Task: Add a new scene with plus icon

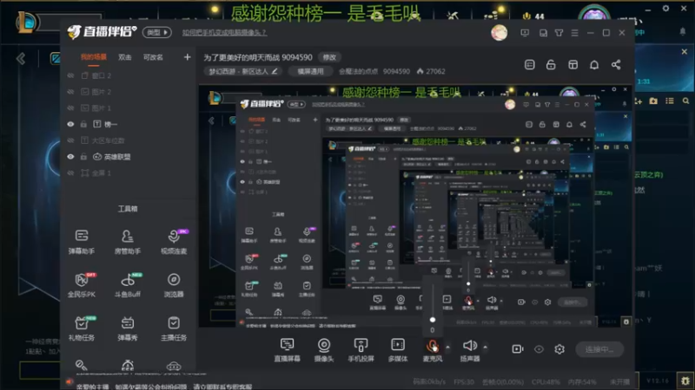Action: [x=187, y=57]
